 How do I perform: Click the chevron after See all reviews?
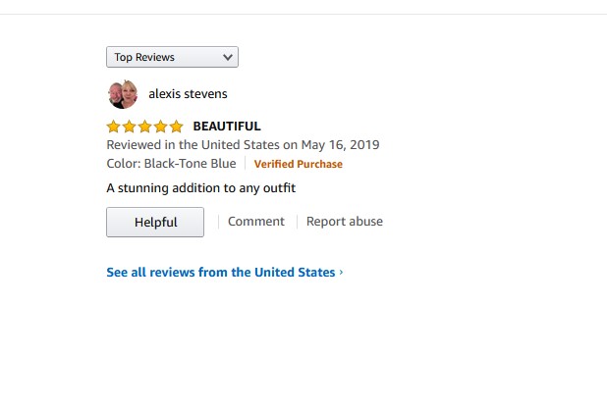click(341, 273)
